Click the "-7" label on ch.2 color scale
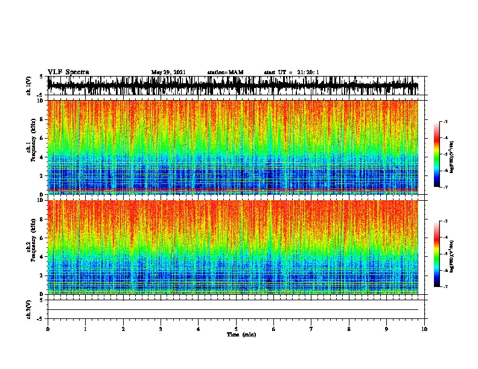Screen dimensions: 478x369 [x=445, y=286]
